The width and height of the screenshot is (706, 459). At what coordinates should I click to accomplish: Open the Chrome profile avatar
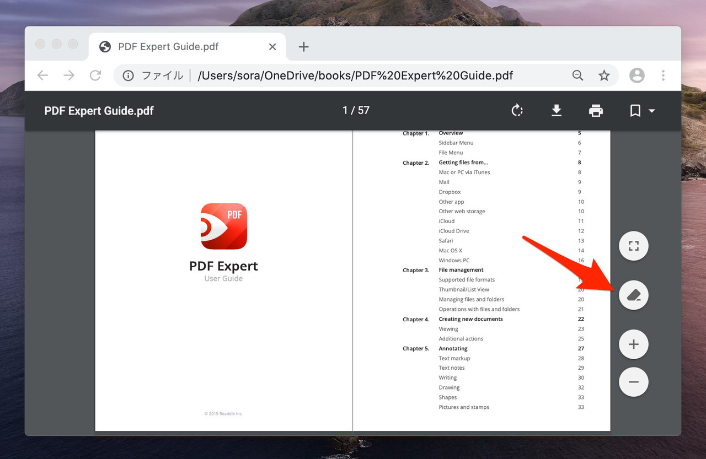pos(637,75)
